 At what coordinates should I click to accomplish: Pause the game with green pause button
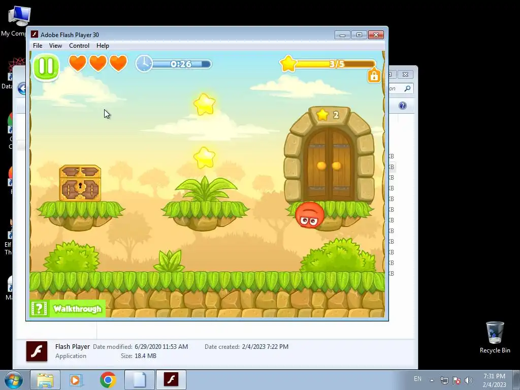pos(46,67)
